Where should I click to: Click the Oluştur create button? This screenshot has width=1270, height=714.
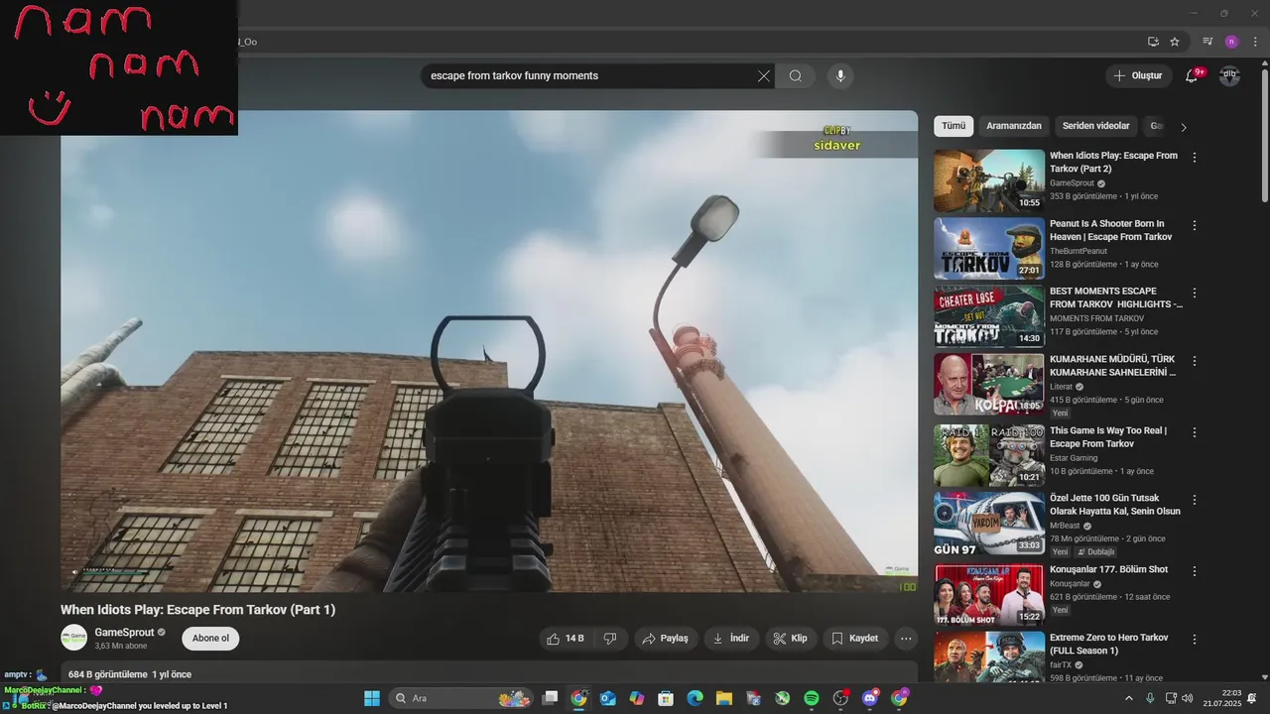pyautogui.click(x=1138, y=75)
